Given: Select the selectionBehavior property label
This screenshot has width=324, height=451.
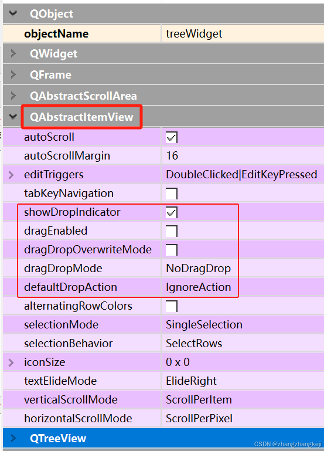Looking at the screenshot, I should 69,343.
